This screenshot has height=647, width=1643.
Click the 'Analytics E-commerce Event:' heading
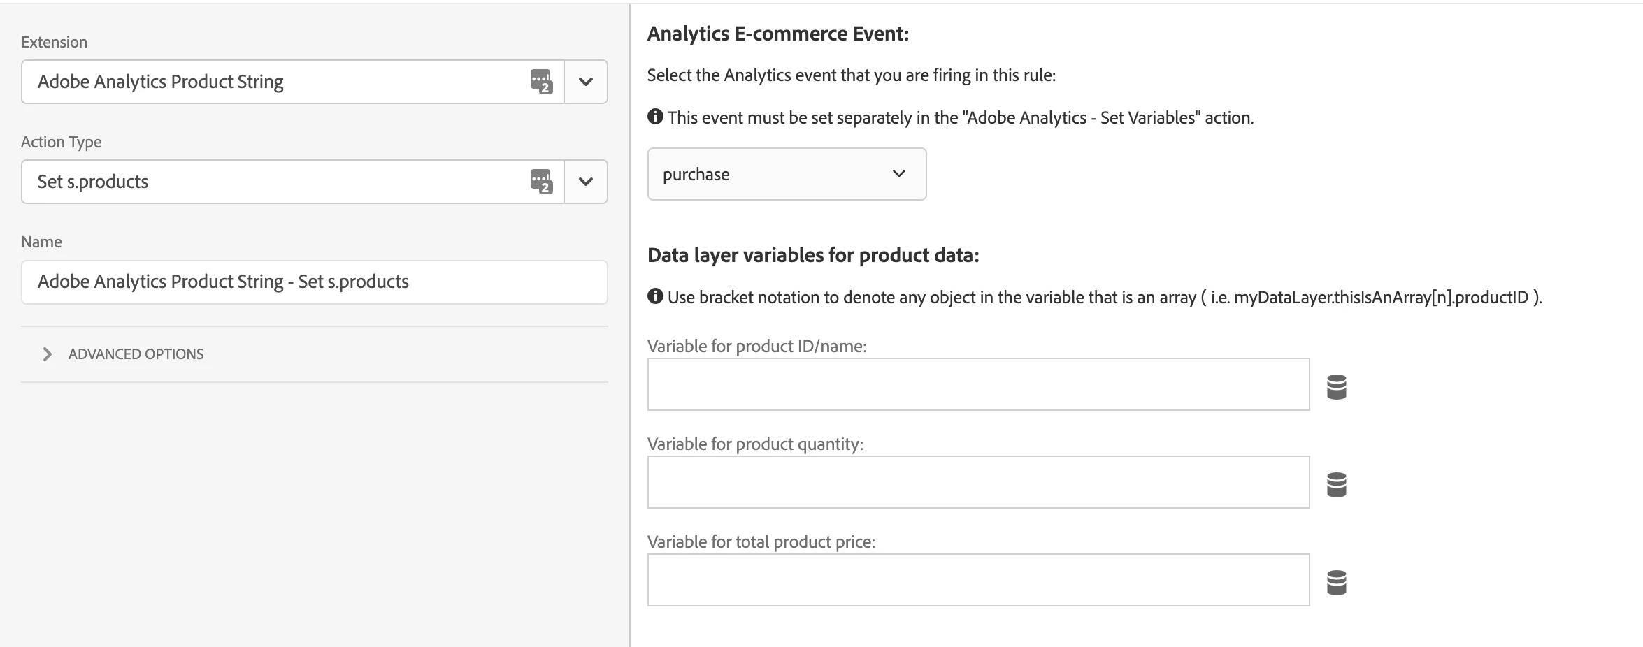pyautogui.click(x=777, y=34)
